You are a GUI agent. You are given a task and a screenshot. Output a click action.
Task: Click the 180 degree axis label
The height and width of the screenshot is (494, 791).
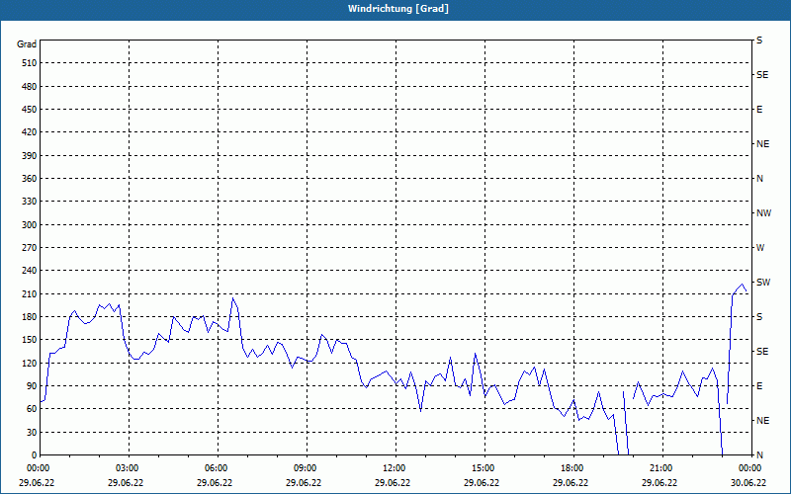tap(27, 317)
